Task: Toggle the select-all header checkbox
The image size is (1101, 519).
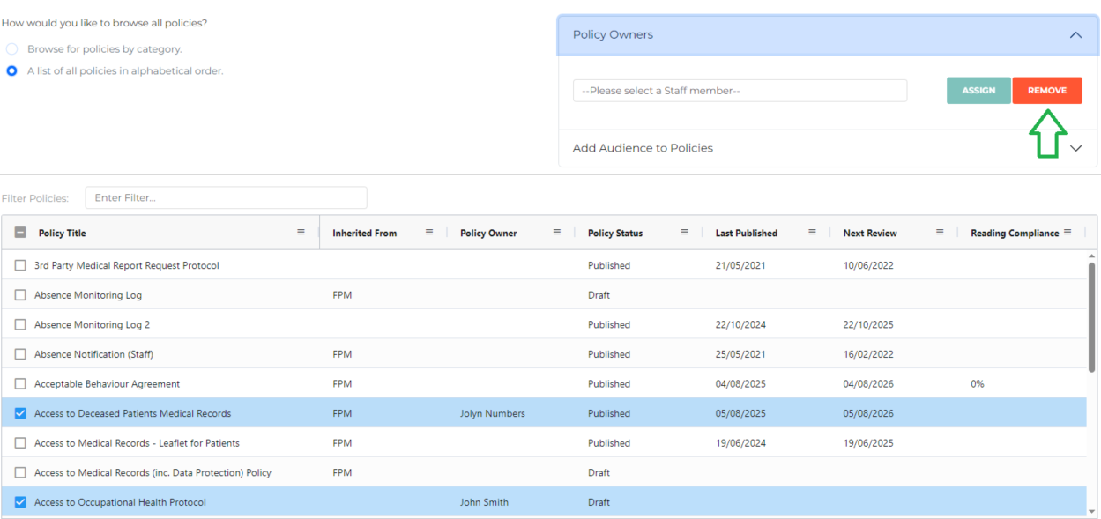Action: [20, 233]
